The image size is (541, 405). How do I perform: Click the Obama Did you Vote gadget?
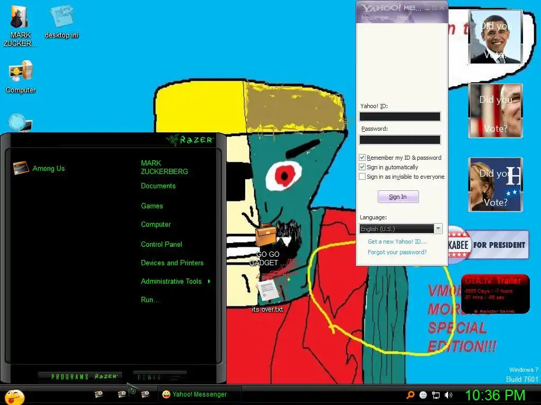tap(496, 37)
